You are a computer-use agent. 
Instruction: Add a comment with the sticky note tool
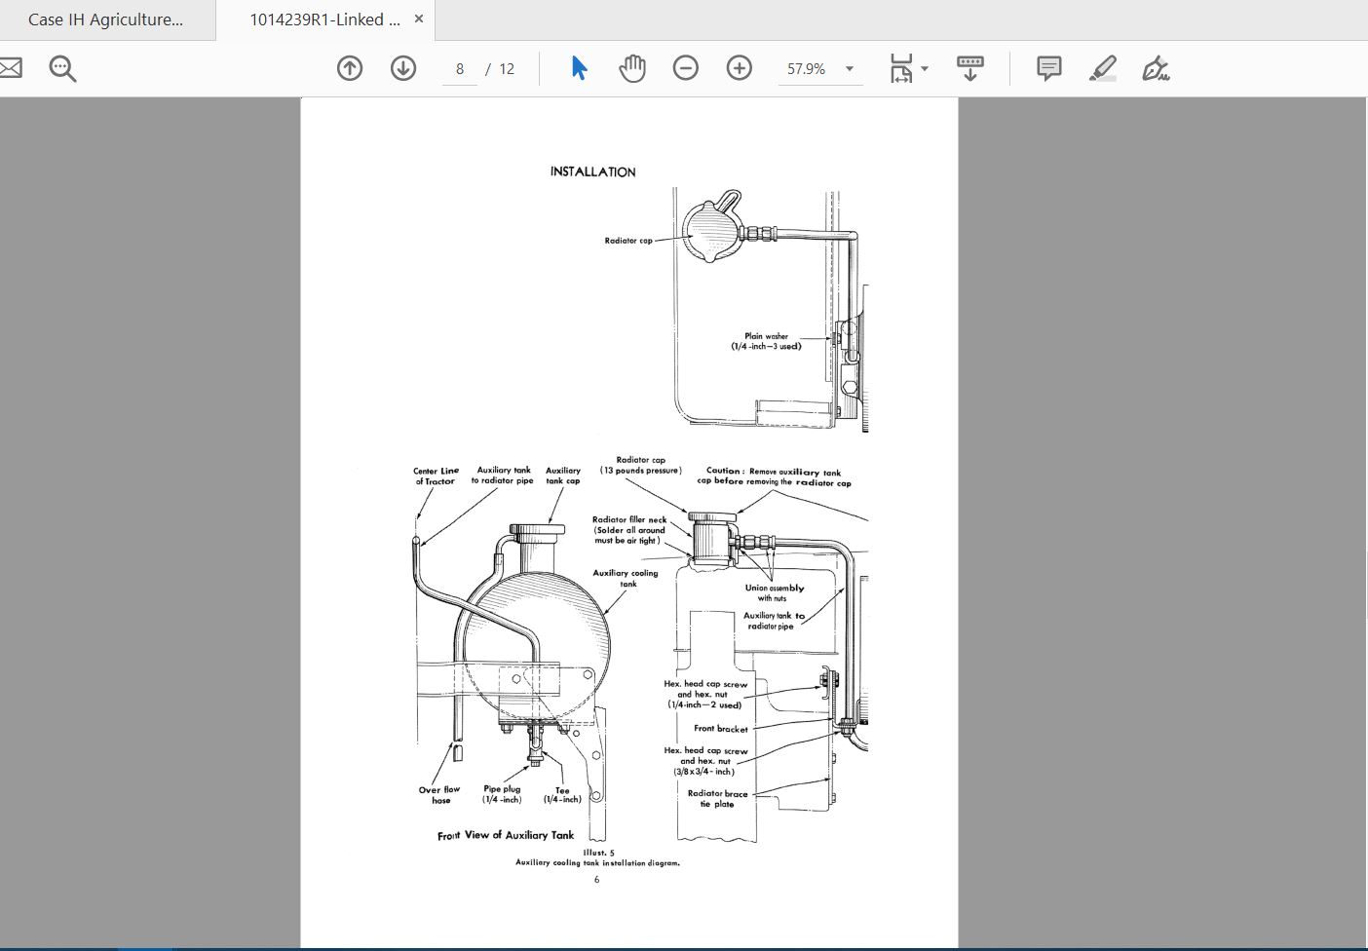(x=1048, y=68)
